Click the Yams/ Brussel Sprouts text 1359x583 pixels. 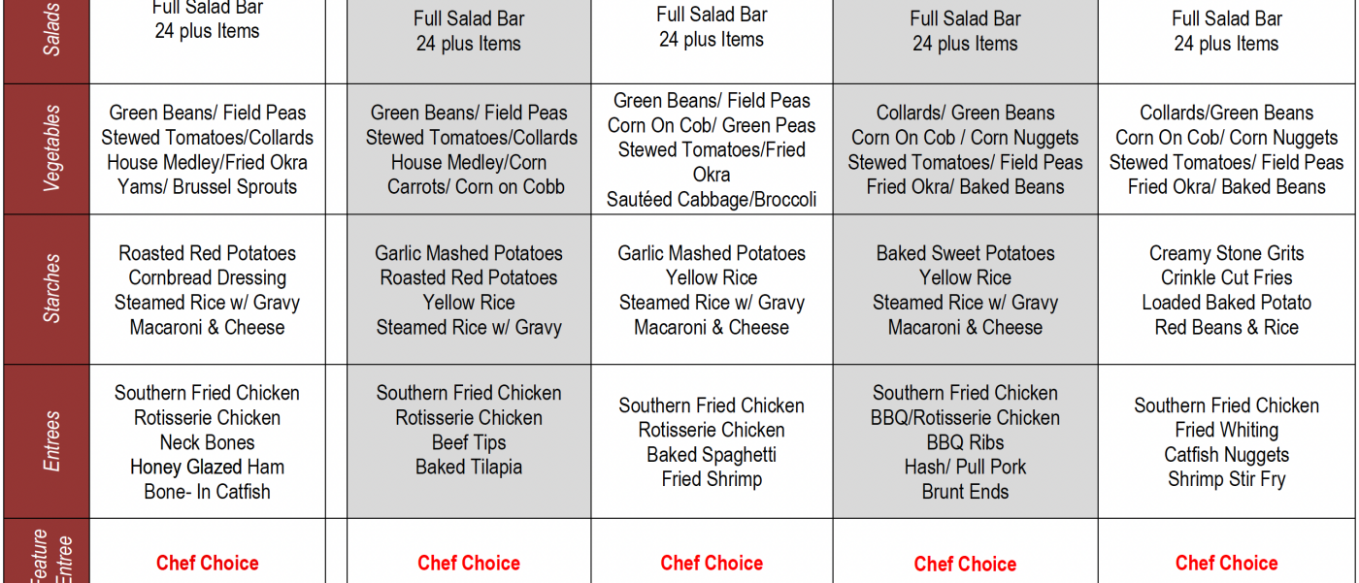pyautogui.click(x=207, y=187)
